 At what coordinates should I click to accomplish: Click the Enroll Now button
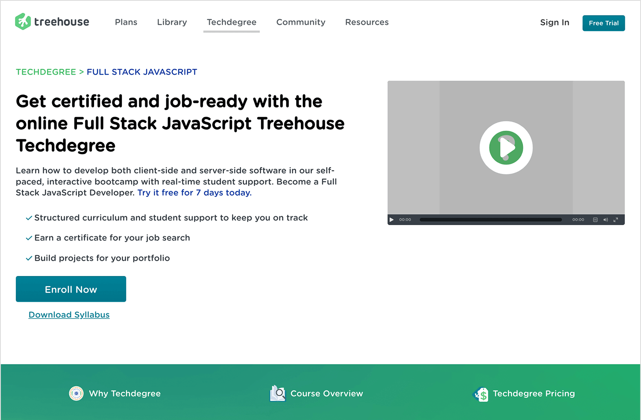[71, 289]
